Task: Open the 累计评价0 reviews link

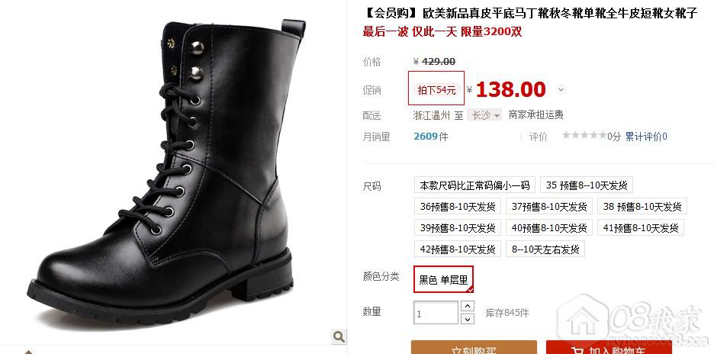Action: [645, 137]
